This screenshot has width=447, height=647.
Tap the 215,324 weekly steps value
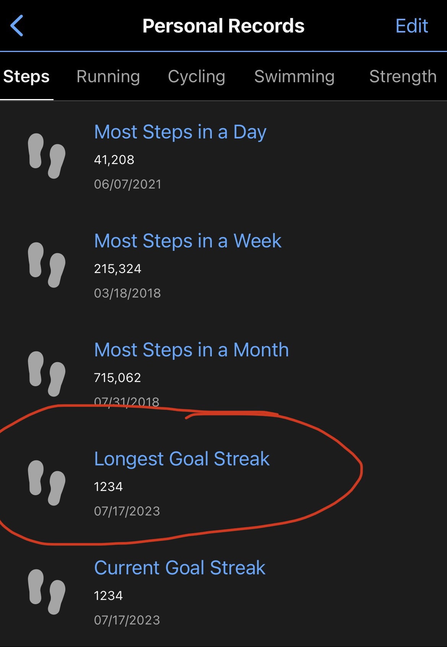pos(118,268)
